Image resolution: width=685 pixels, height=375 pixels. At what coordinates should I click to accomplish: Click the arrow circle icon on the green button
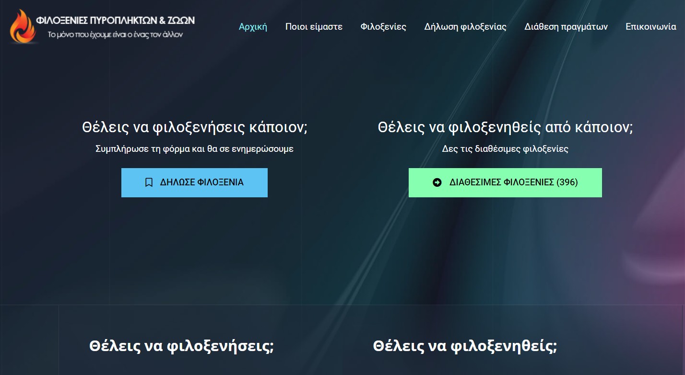coord(437,182)
